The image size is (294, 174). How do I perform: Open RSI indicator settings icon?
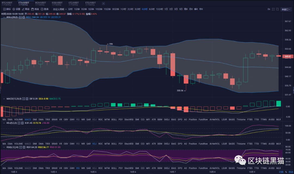click(x=21, y=147)
